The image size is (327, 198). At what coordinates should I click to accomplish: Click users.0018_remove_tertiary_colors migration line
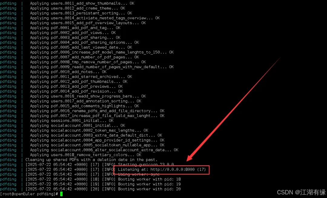pyautogui.click(x=86, y=155)
